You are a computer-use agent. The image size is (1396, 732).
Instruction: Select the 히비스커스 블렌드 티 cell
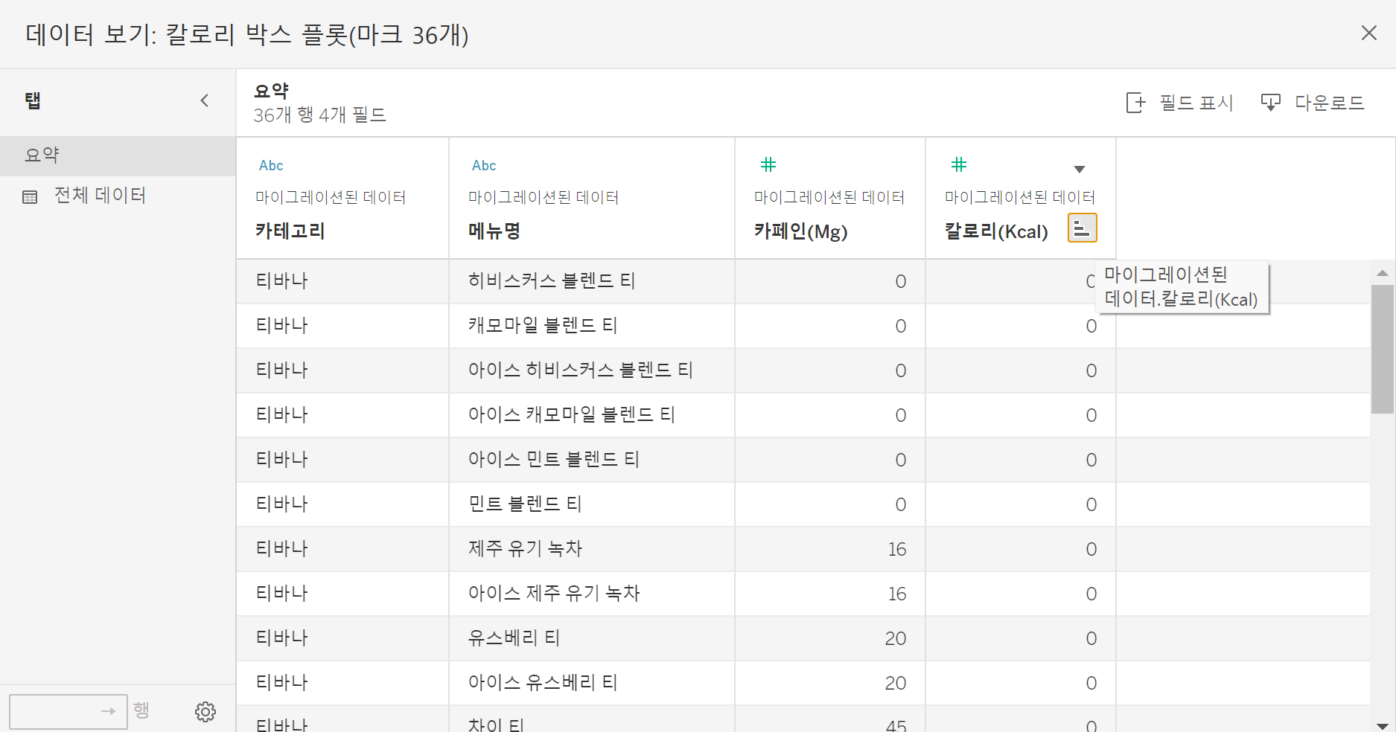[592, 281]
